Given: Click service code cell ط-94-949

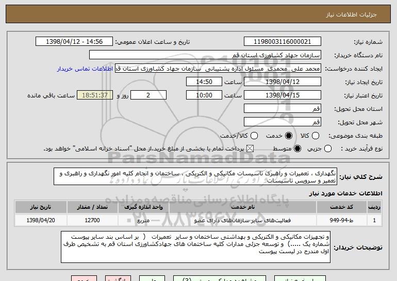Looking at the screenshot, I should point(341,220).
